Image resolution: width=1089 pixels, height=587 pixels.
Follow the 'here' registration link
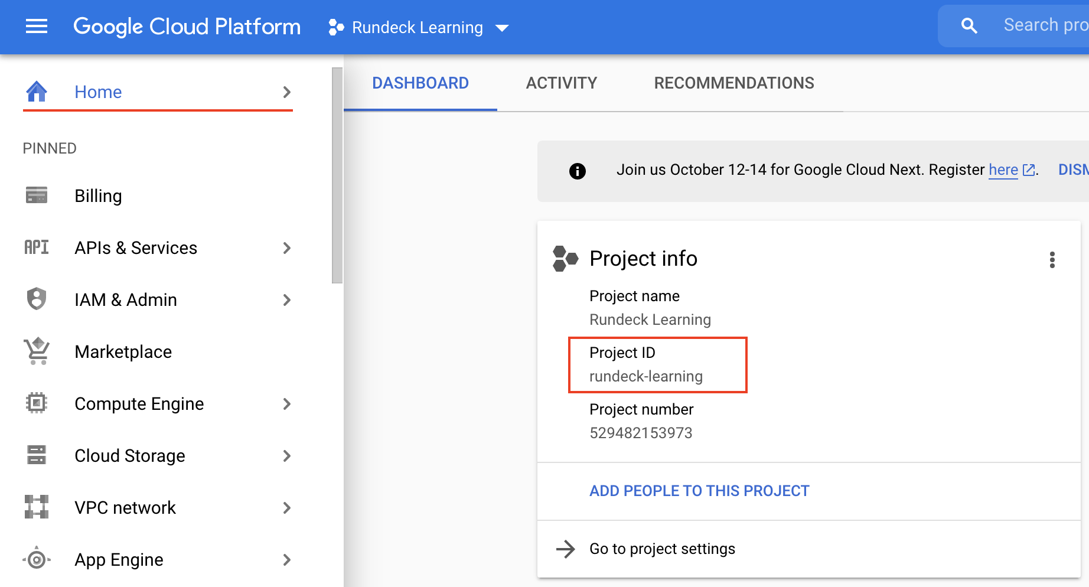tap(1003, 170)
